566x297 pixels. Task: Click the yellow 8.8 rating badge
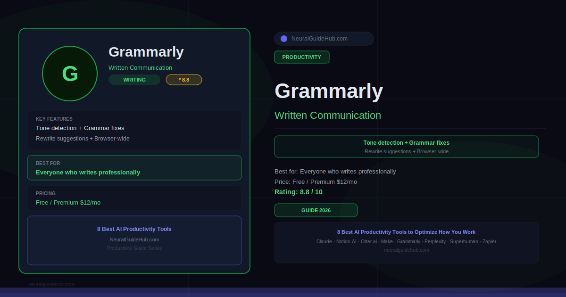click(x=184, y=80)
